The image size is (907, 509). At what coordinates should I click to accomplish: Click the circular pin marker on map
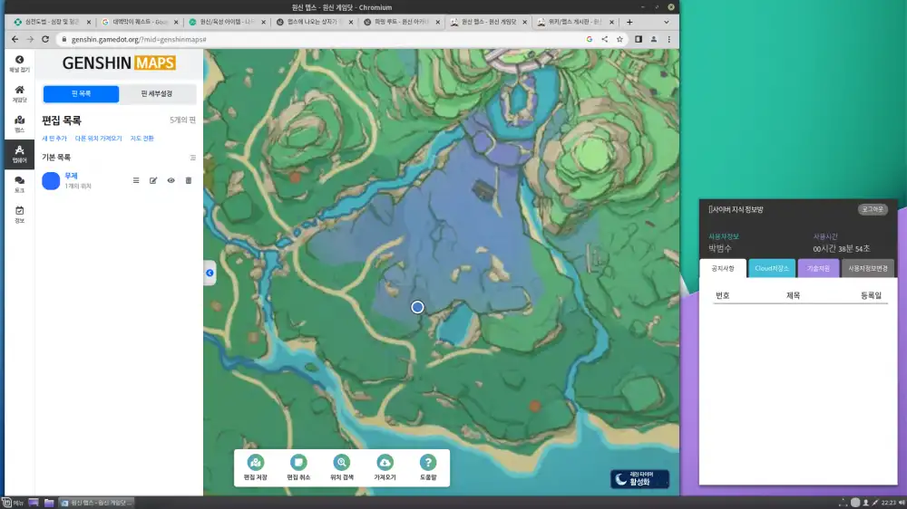tap(417, 307)
